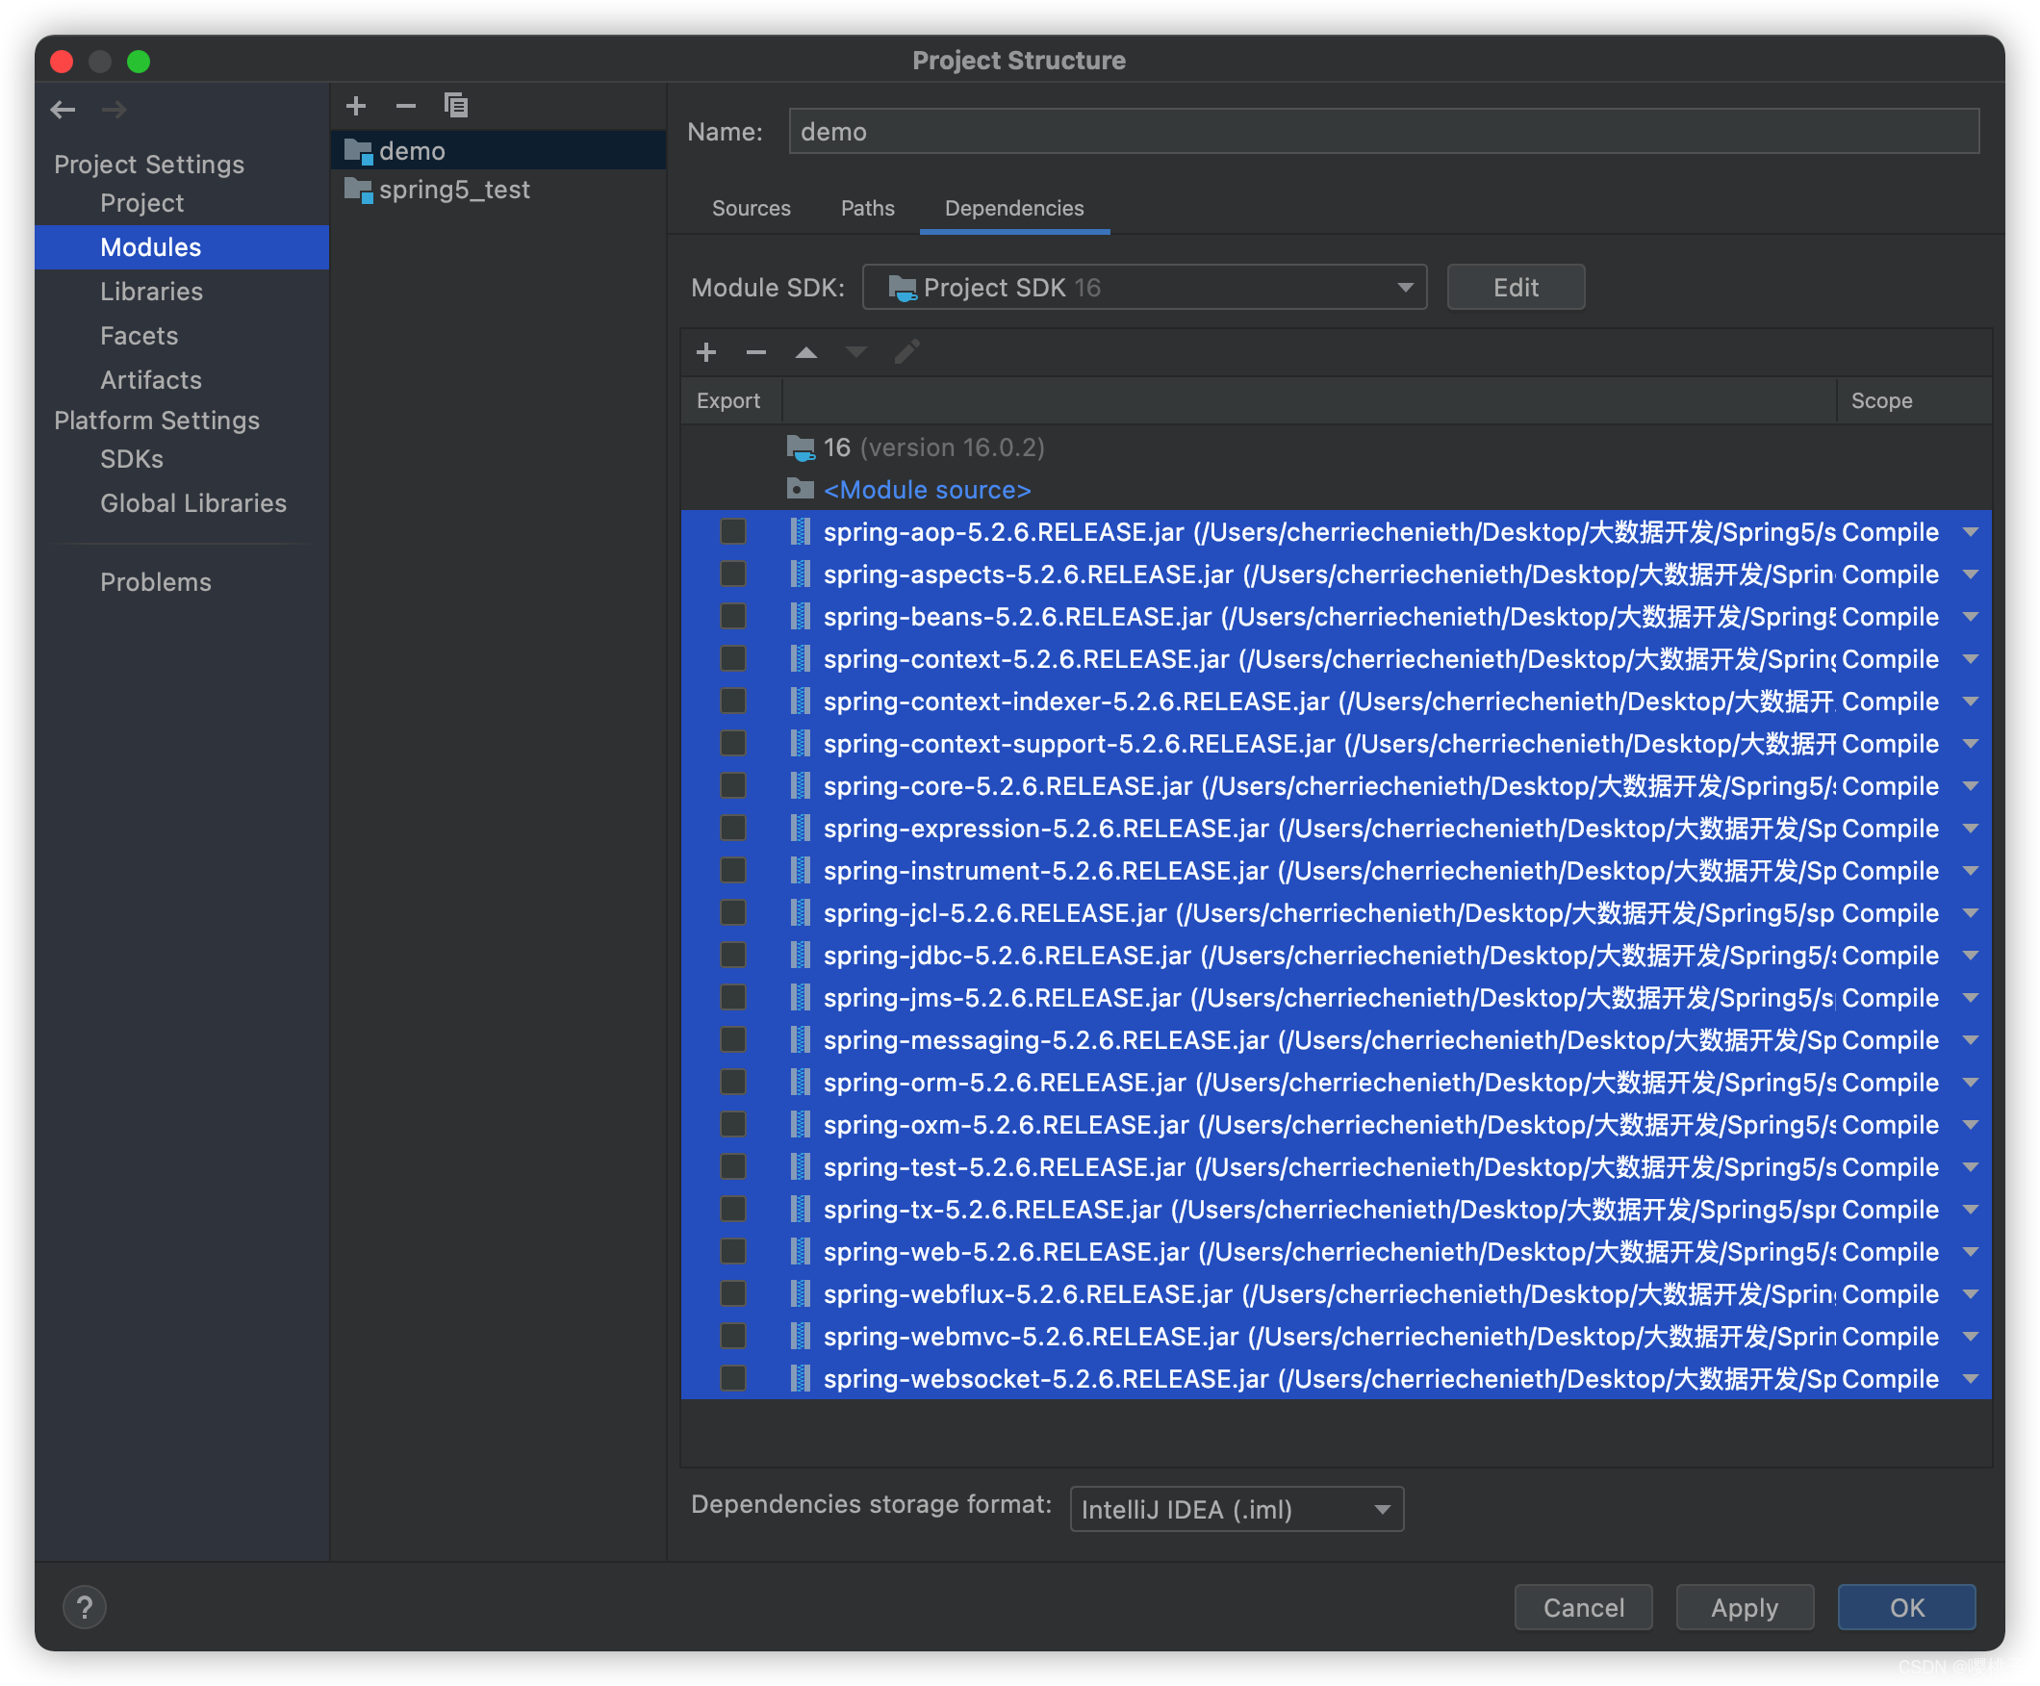2040x1686 pixels.
Task: Toggle export checkbox for spring-webflux jar
Action: (x=733, y=1293)
